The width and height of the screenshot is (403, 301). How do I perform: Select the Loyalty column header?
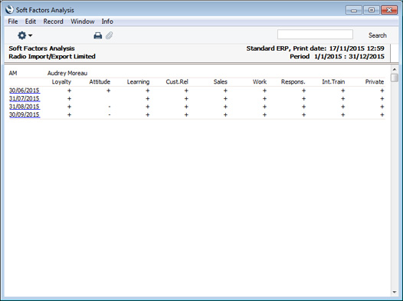61,82
